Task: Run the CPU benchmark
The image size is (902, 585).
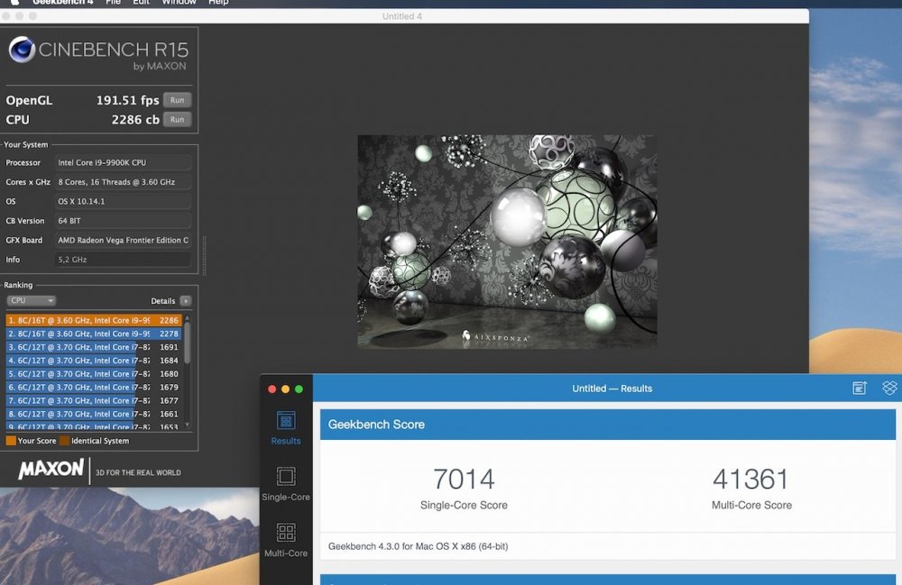Action: (x=177, y=120)
